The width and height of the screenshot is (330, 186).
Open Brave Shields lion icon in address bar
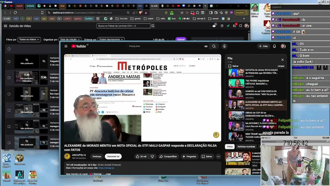140,12
